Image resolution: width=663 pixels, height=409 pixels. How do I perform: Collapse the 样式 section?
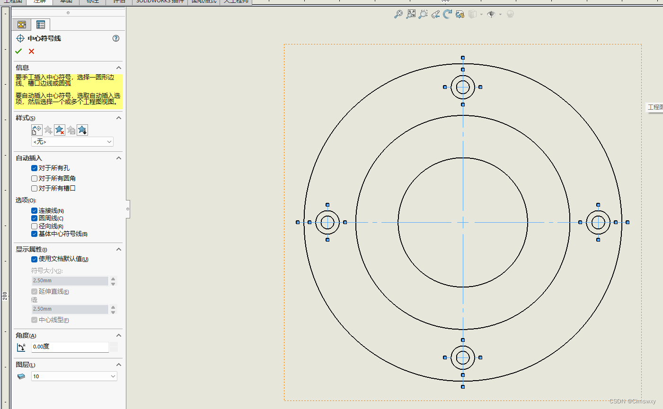119,118
